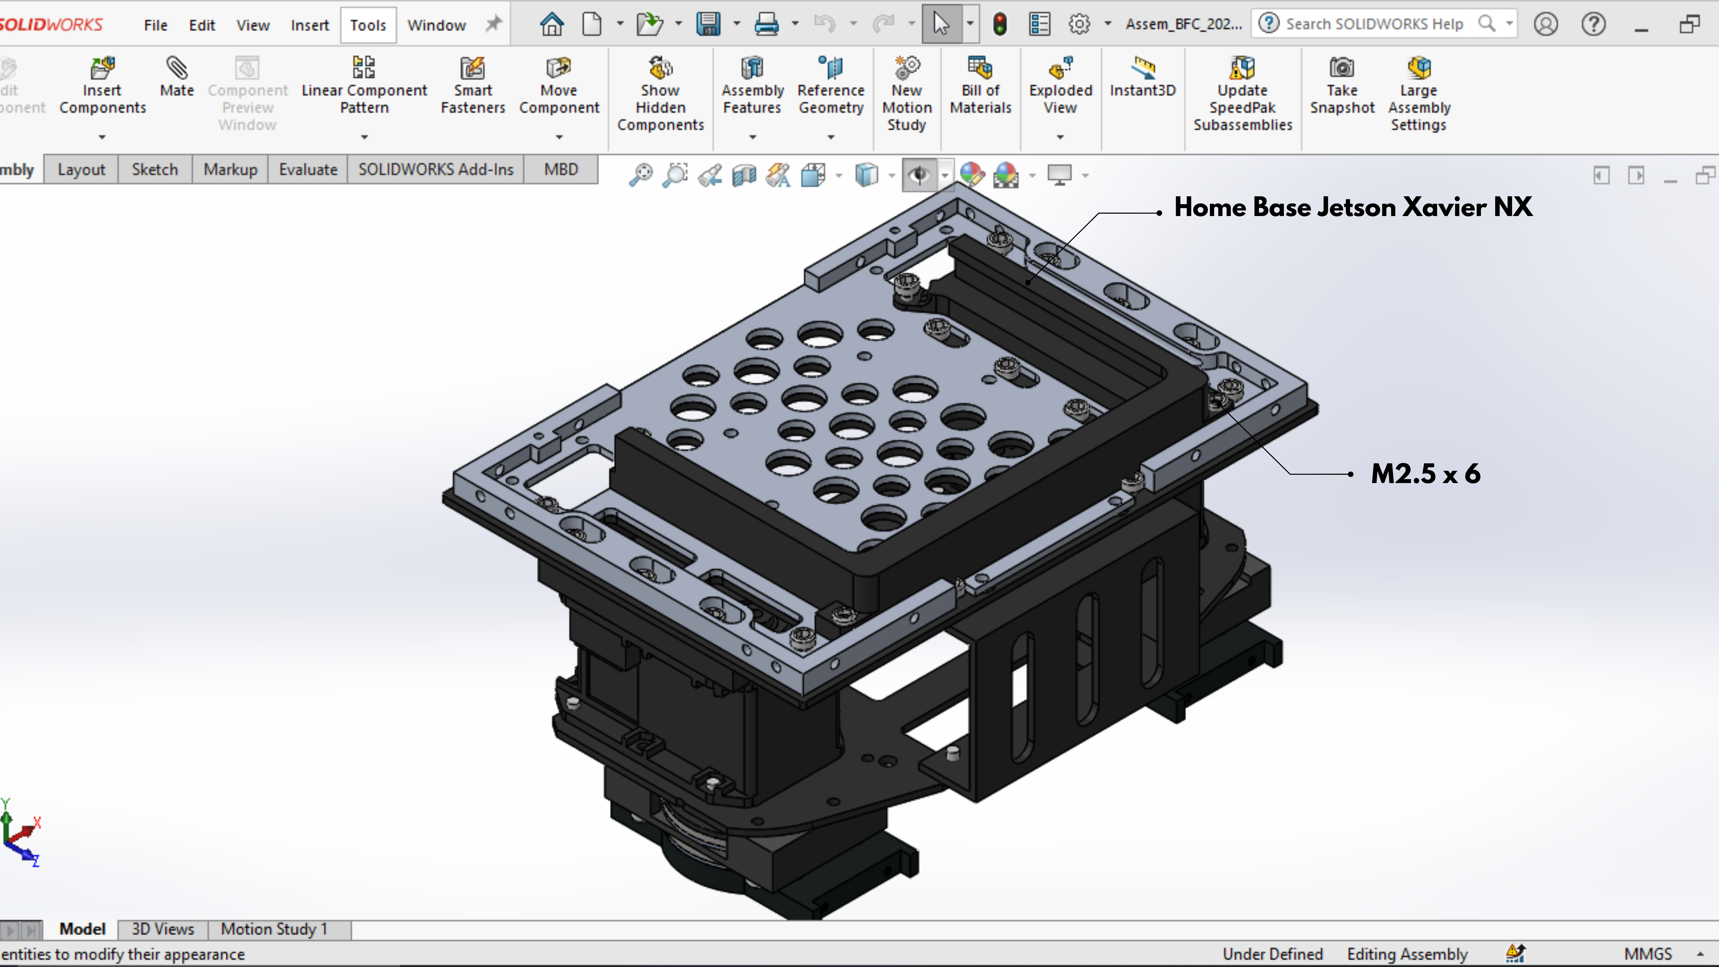Screen dimensions: 1719x967
Task: Click the Print icon
Action: tap(766, 25)
